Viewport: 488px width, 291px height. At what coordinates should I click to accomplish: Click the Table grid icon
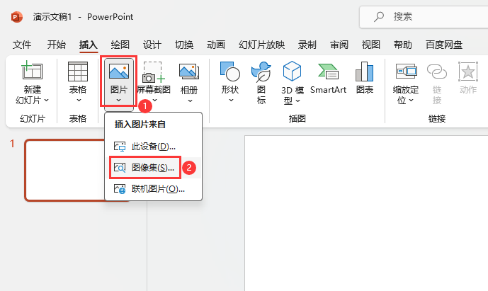tap(78, 72)
